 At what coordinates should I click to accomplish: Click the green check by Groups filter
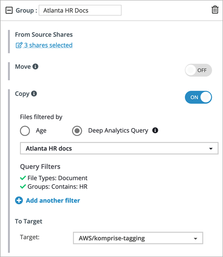tap(23, 187)
